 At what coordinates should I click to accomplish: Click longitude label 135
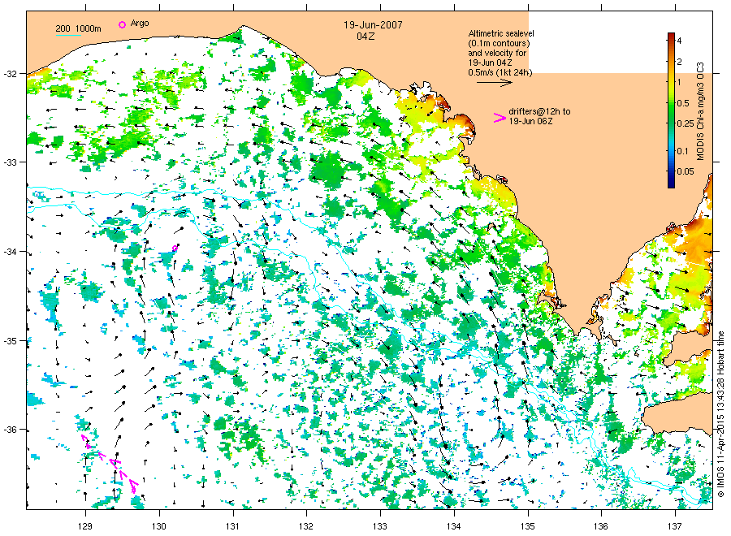[528, 527]
